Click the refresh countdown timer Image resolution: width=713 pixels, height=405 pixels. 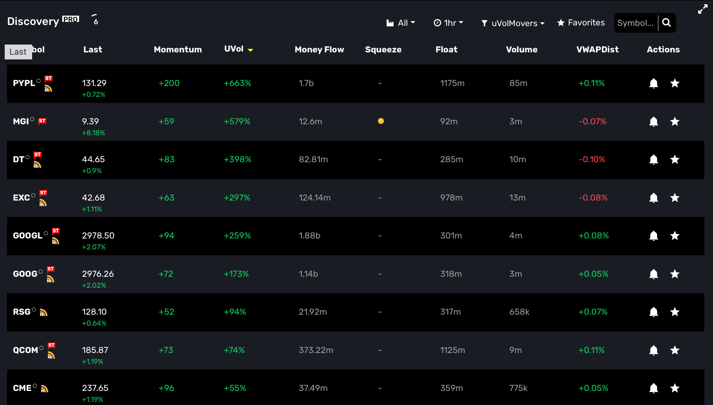tap(95, 20)
